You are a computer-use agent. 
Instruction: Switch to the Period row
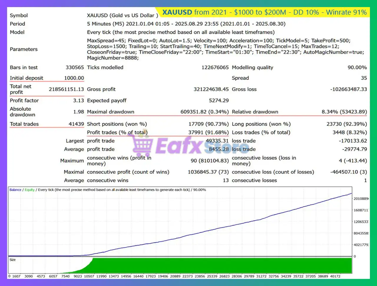[17, 24]
